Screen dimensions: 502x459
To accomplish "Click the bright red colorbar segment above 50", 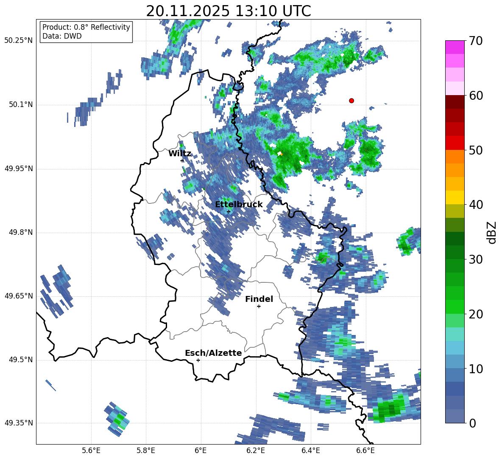I will click(x=455, y=143).
